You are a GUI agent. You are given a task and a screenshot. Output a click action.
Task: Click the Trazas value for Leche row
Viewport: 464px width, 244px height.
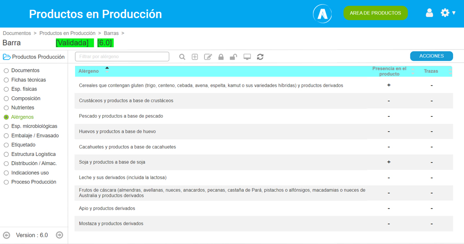coord(432,178)
